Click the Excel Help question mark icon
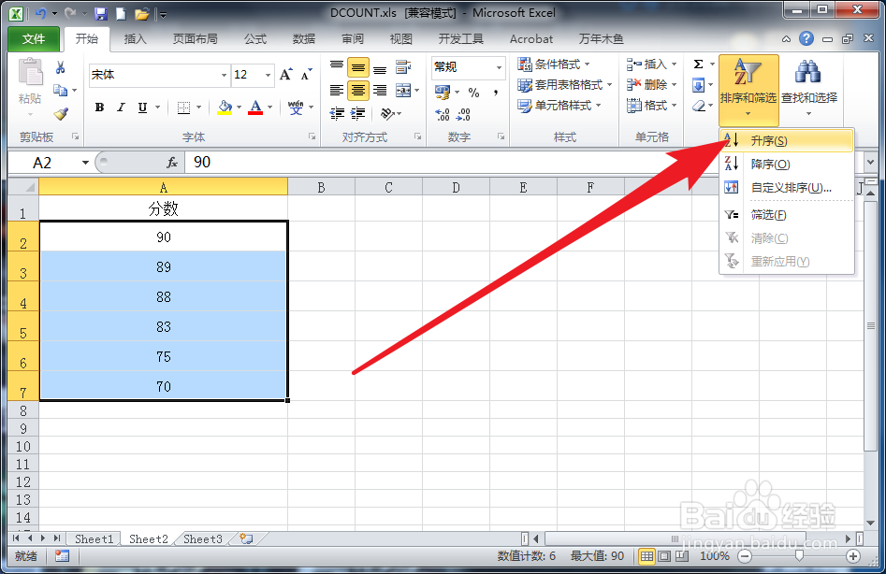 click(x=806, y=38)
